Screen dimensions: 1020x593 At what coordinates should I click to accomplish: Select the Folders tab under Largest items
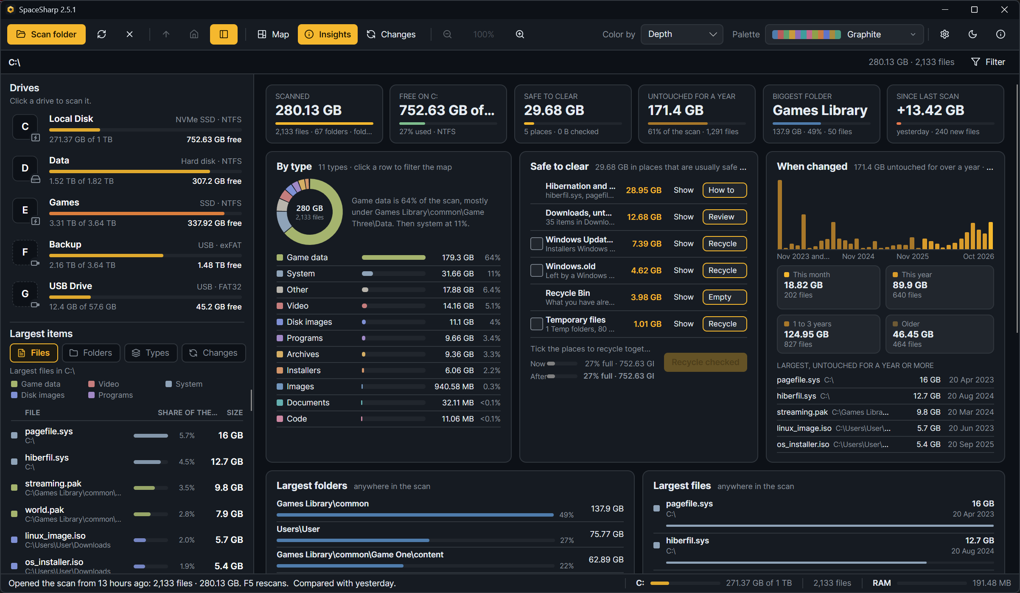point(91,353)
